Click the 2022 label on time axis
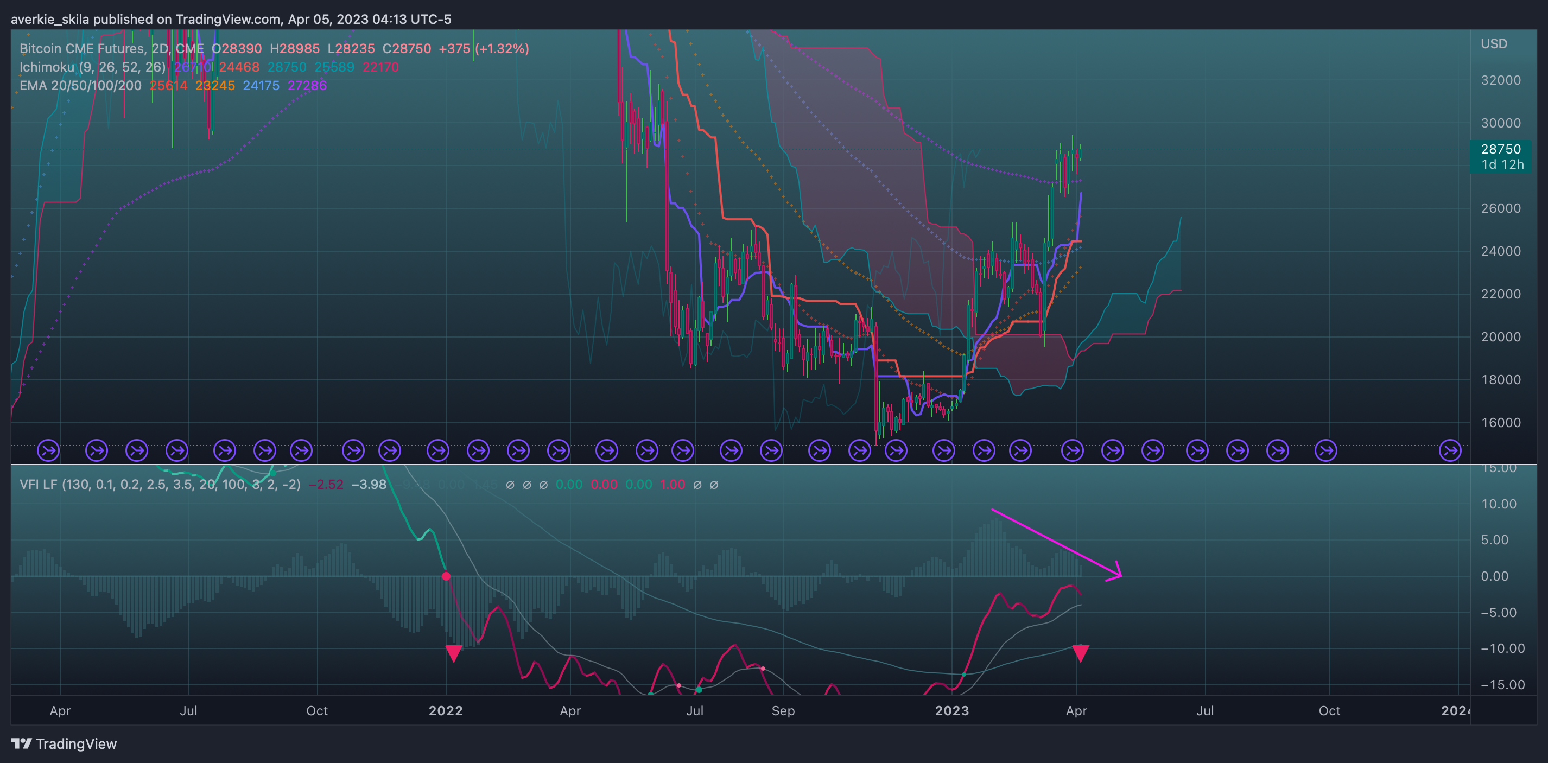 (x=446, y=711)
